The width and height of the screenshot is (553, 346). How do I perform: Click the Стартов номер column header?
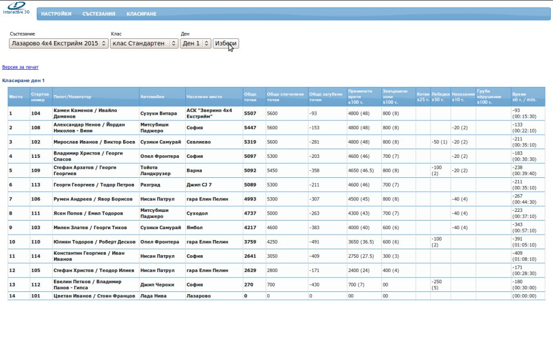(x=41, y=97)
